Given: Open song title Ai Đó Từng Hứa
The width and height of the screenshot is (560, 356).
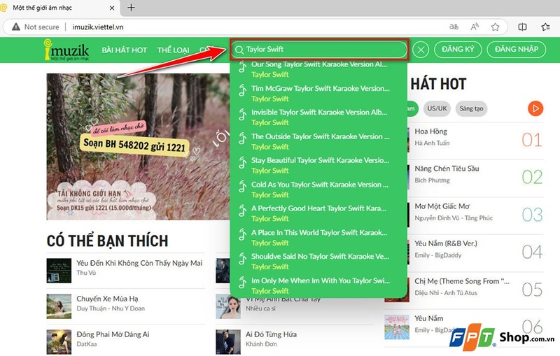Looking at the screenshot, I should pyautogui.click(x=271, y=334).
